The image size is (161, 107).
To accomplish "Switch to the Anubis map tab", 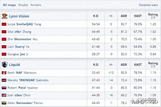I will [23, 5].
